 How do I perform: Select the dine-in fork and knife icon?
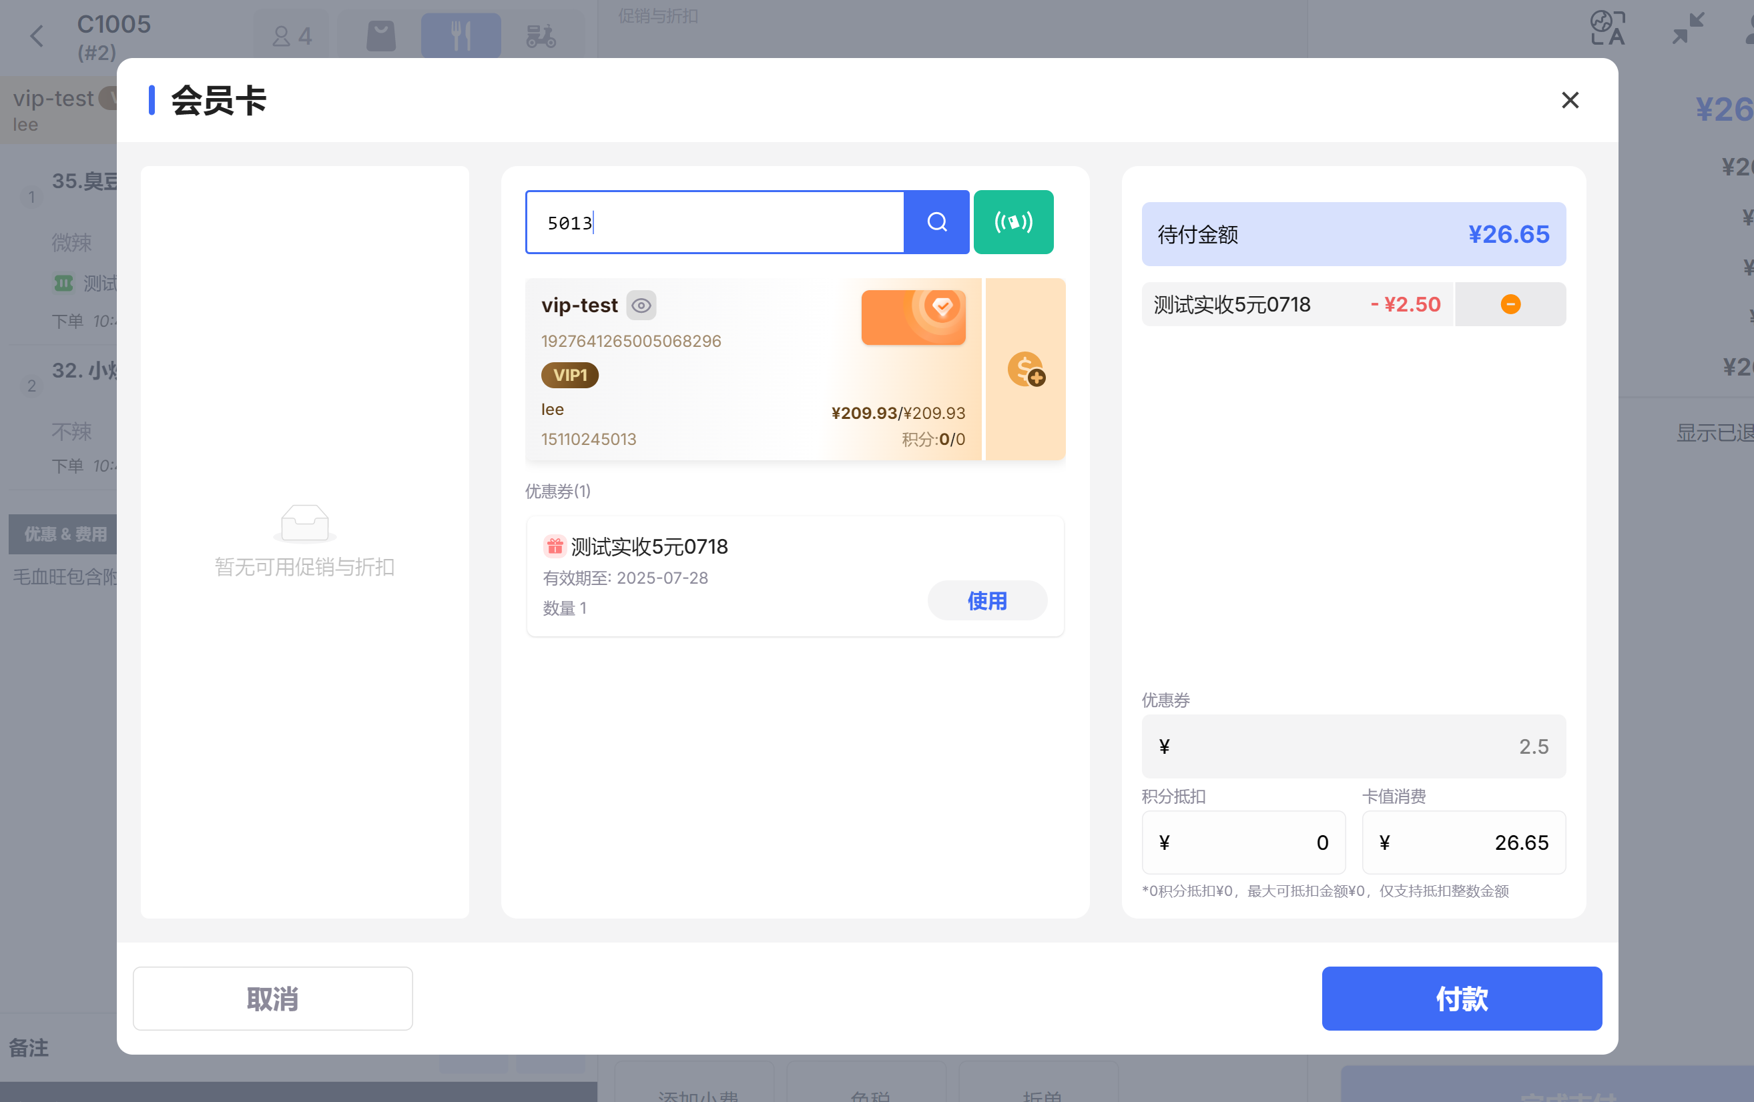tap(461, 35)
